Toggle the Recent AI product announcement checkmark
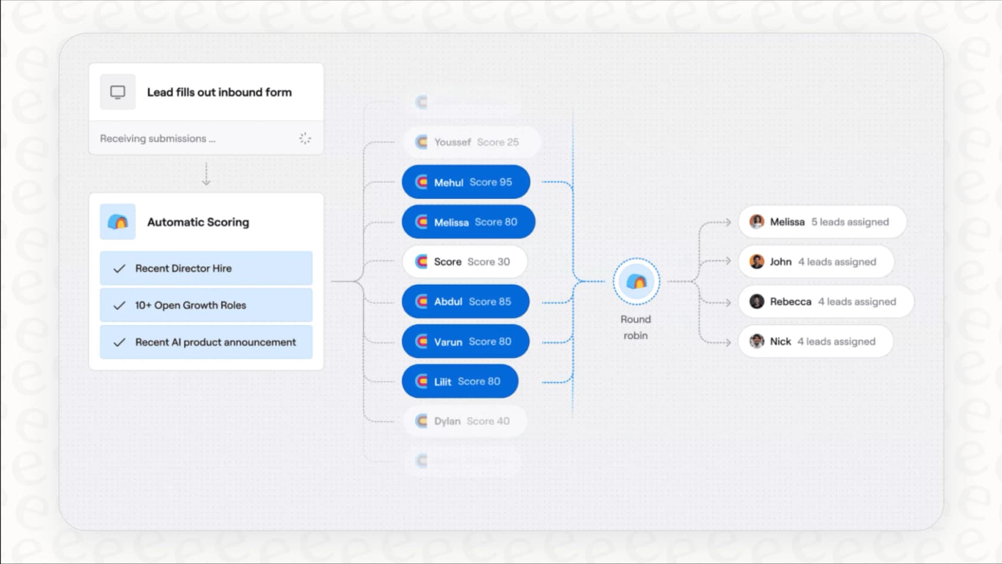The width and height of the screenshot is (1002, 564). pos(119,342)
